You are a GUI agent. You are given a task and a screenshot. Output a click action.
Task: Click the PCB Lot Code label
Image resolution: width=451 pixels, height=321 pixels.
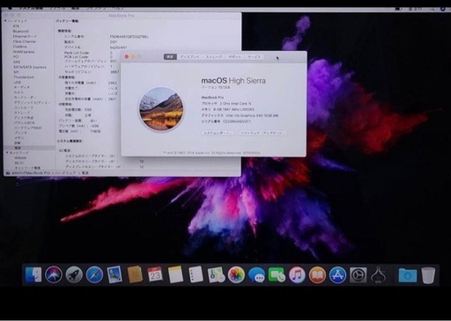pyautogui.click(x=76, y=57)
